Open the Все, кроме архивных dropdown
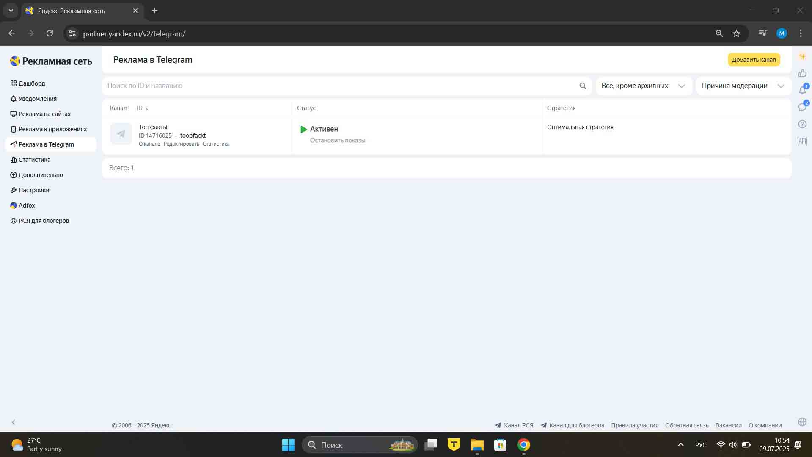 click(644, 86)
